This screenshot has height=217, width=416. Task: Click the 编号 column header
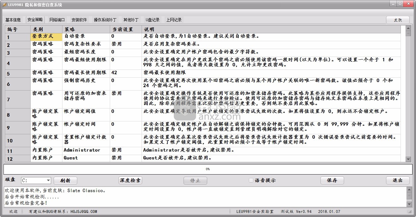coord(18,30)
